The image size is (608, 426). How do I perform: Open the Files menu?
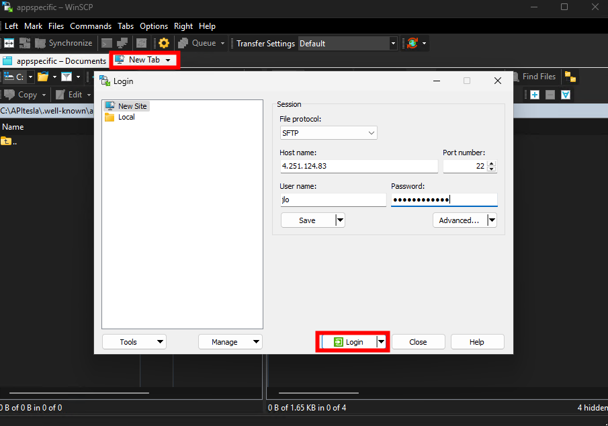coord(56,26)
